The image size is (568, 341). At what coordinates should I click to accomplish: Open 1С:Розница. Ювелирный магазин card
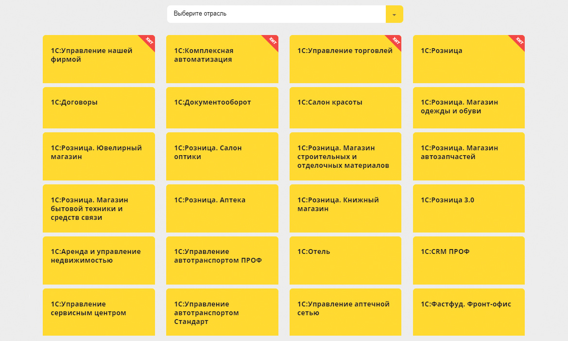coord(99,156)
